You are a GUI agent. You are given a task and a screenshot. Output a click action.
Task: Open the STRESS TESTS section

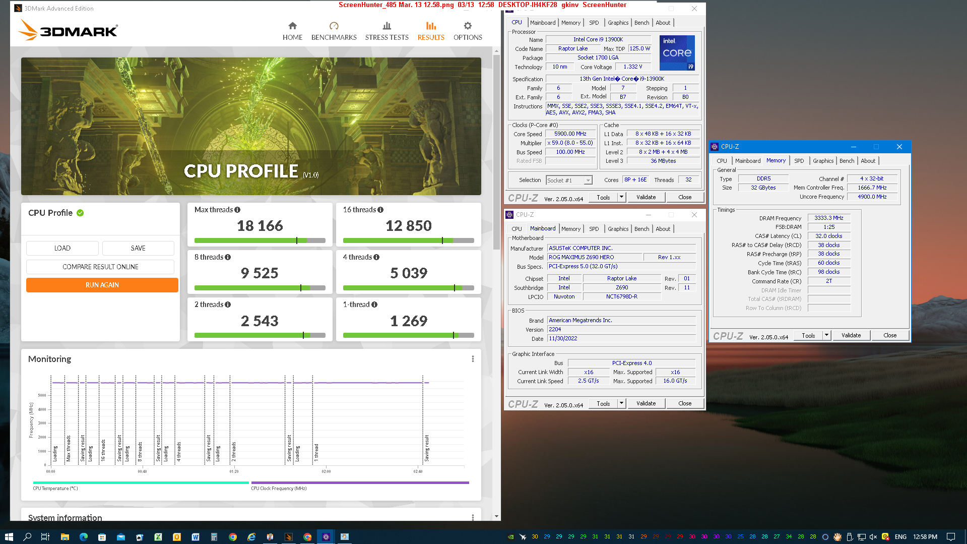(x=386, y=31)
